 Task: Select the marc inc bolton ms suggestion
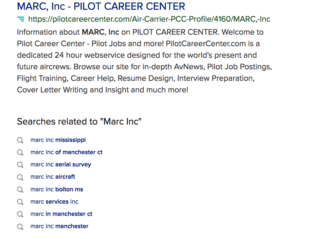pyautogui.click(x=57, y=190)
